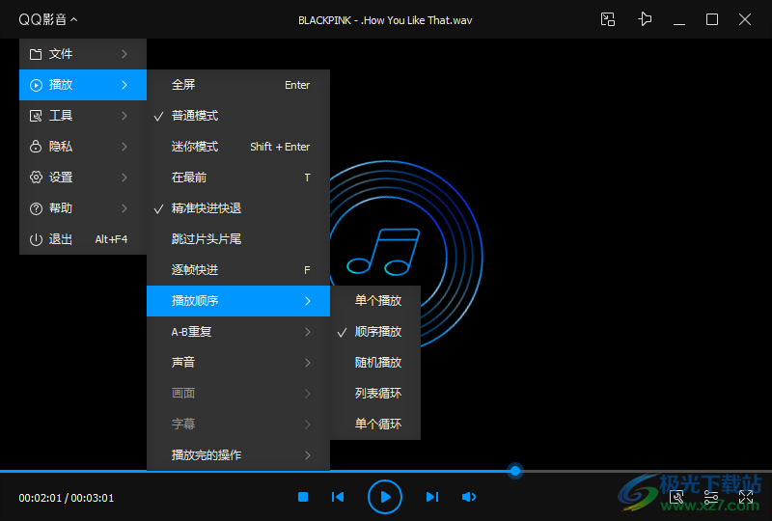Open the 播放顺序 submenu
Viewport: 772px width, 521px height.
point(238,300)
